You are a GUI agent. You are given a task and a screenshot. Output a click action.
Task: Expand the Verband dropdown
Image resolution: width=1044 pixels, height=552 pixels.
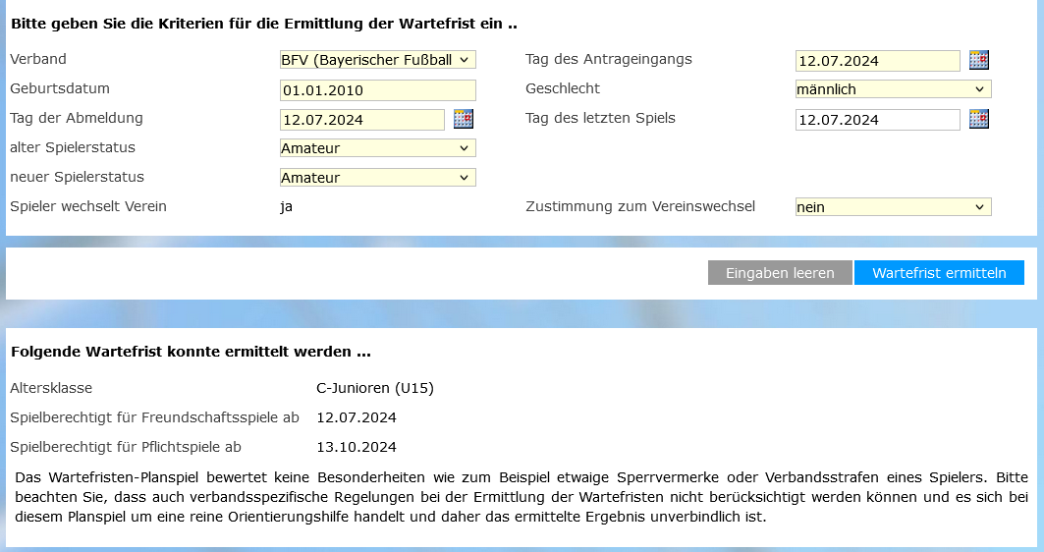click(x=377, y=60)
